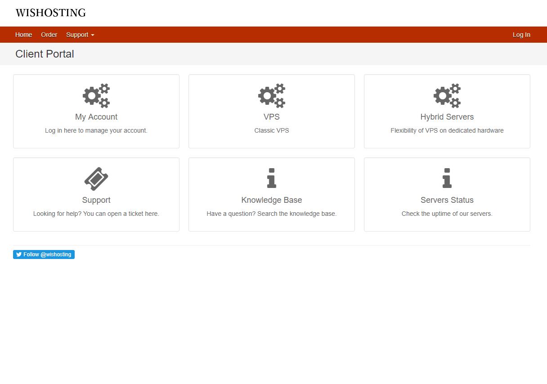Screen dimensions: 547x384
Task: Click 'Have a question? Search the knowledge base.'
Action: pos(272,214)
